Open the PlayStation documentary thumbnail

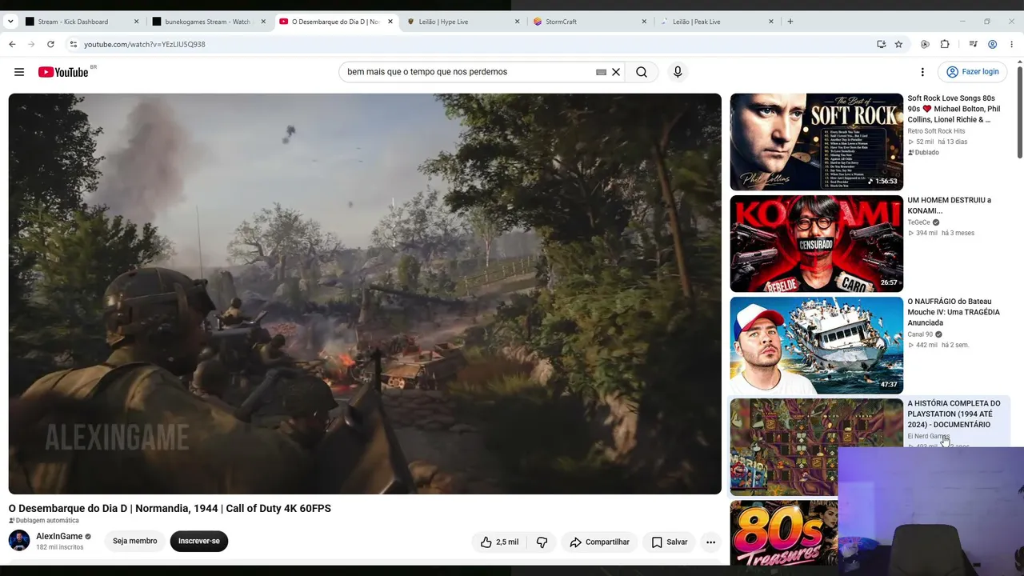point(817,446)
